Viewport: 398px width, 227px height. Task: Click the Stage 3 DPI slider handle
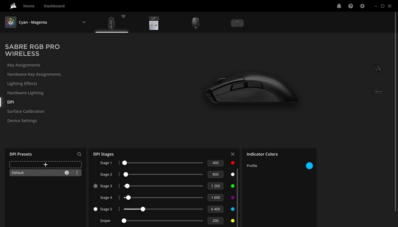pyautogui.click(x=127, y=186)
